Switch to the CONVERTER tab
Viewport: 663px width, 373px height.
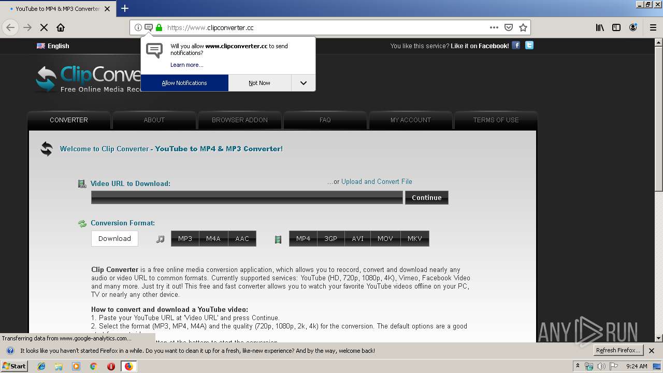(69, 120)
